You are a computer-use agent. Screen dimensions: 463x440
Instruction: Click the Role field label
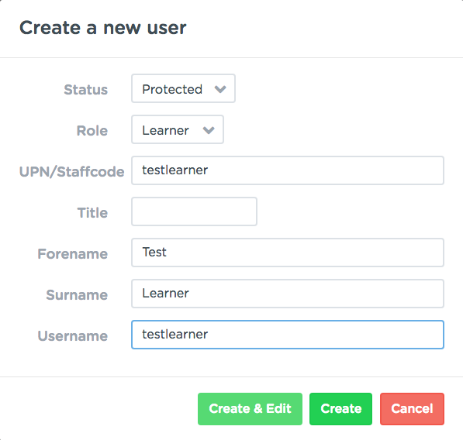point(92,131)
